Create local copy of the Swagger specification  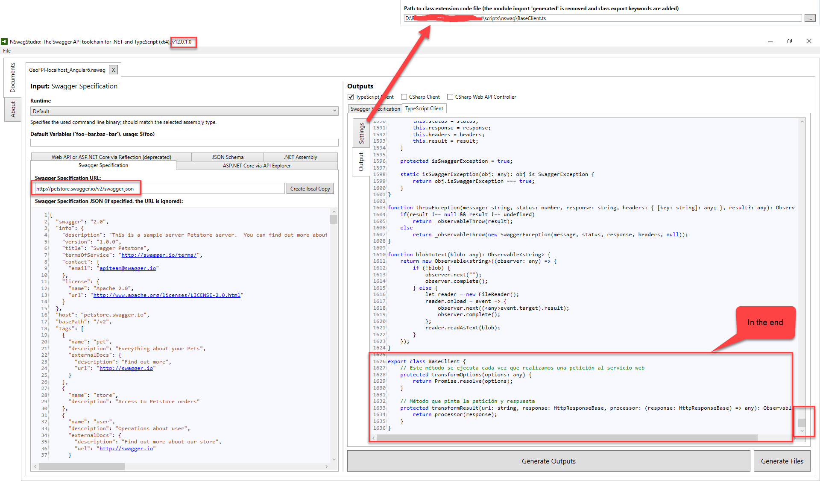(x=310, y=188)
